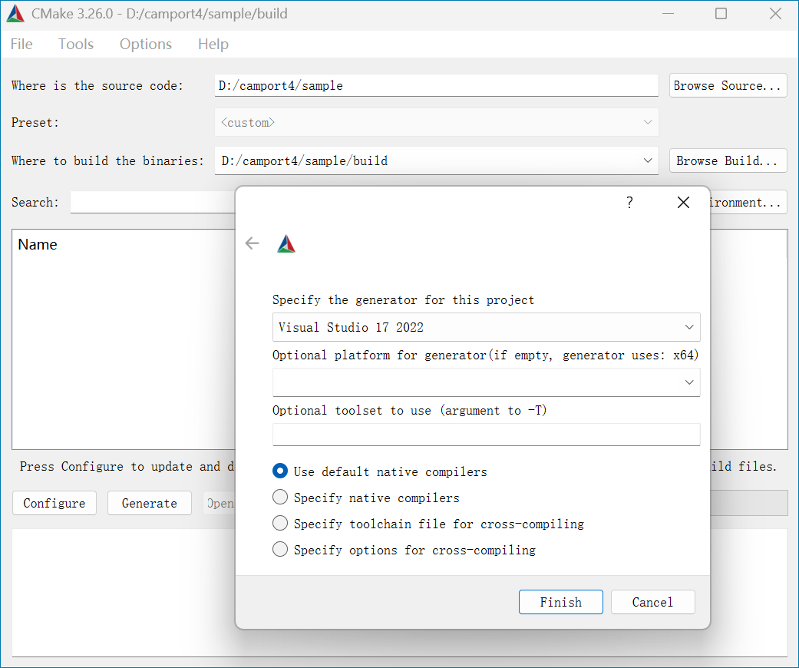Click the CMake logo in the dialog

pos(286,243)
